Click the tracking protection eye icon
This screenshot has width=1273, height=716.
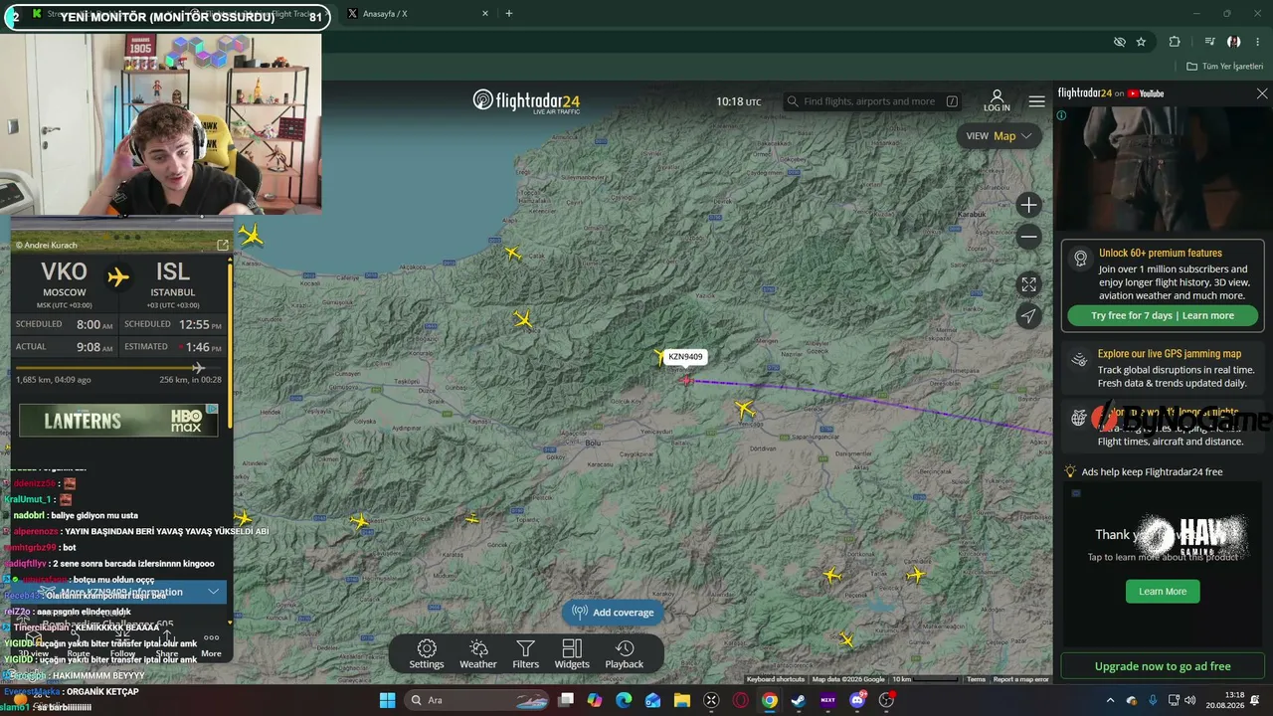tap(1120, 42)
